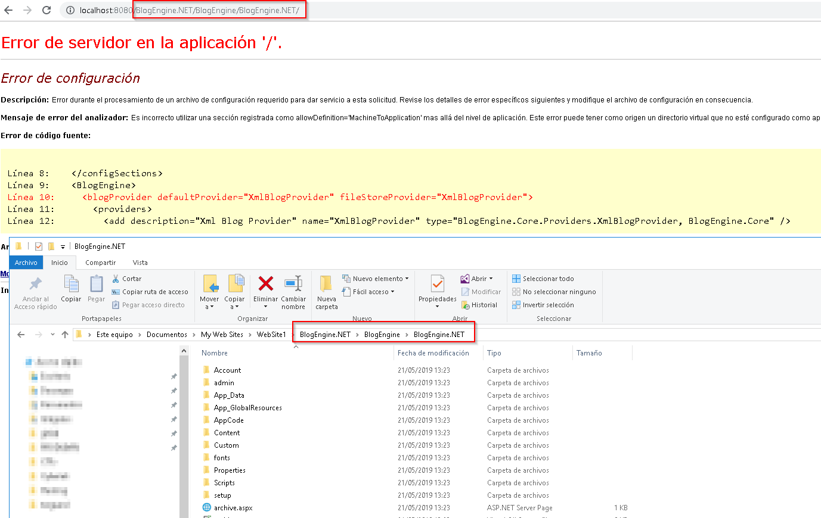Select the Account folder
This screenshot has height=518, width=821.
(227, 370)
